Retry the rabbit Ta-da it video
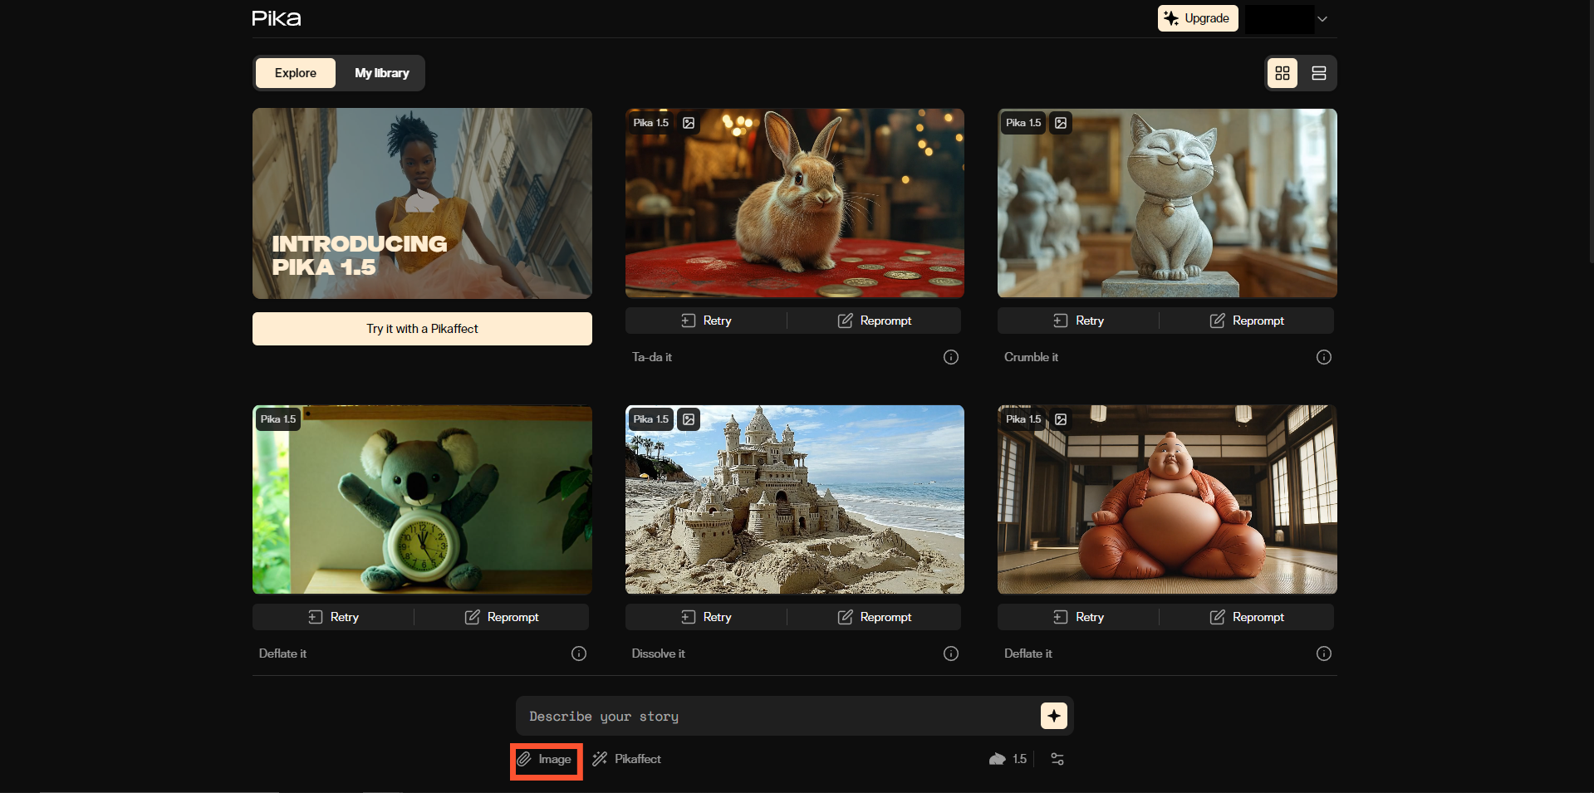Screen dimensions: 1594x793 click(x=706, y=321)
